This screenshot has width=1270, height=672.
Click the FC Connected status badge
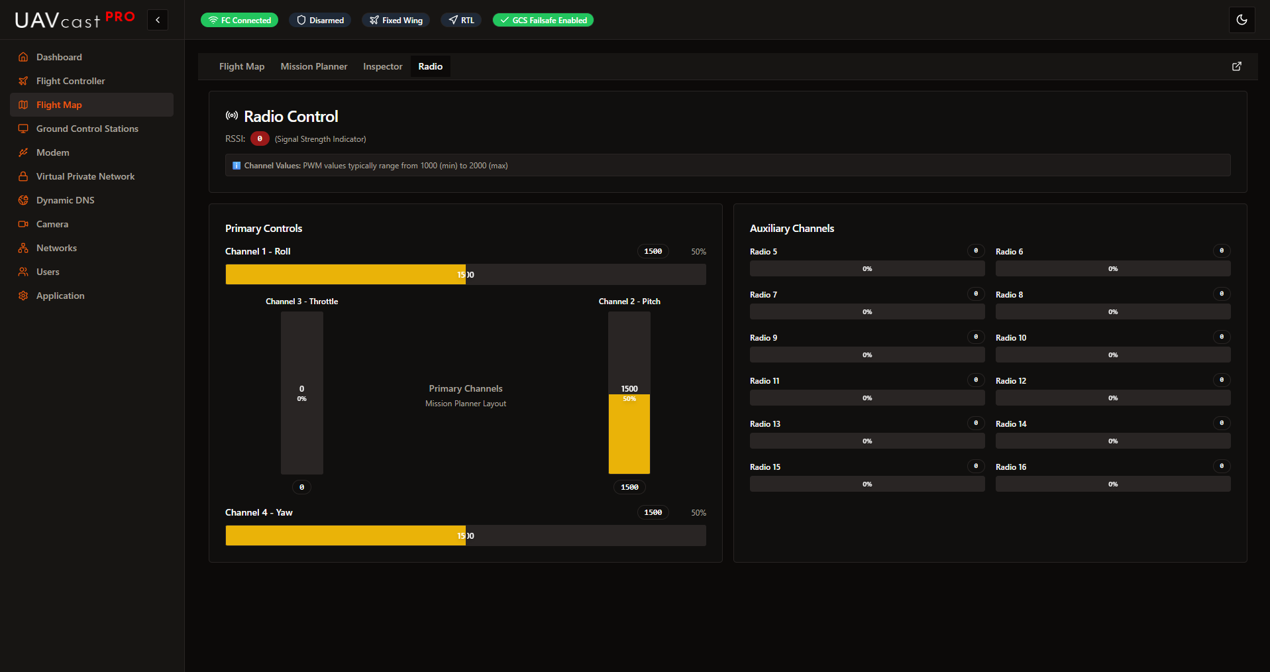239,20
